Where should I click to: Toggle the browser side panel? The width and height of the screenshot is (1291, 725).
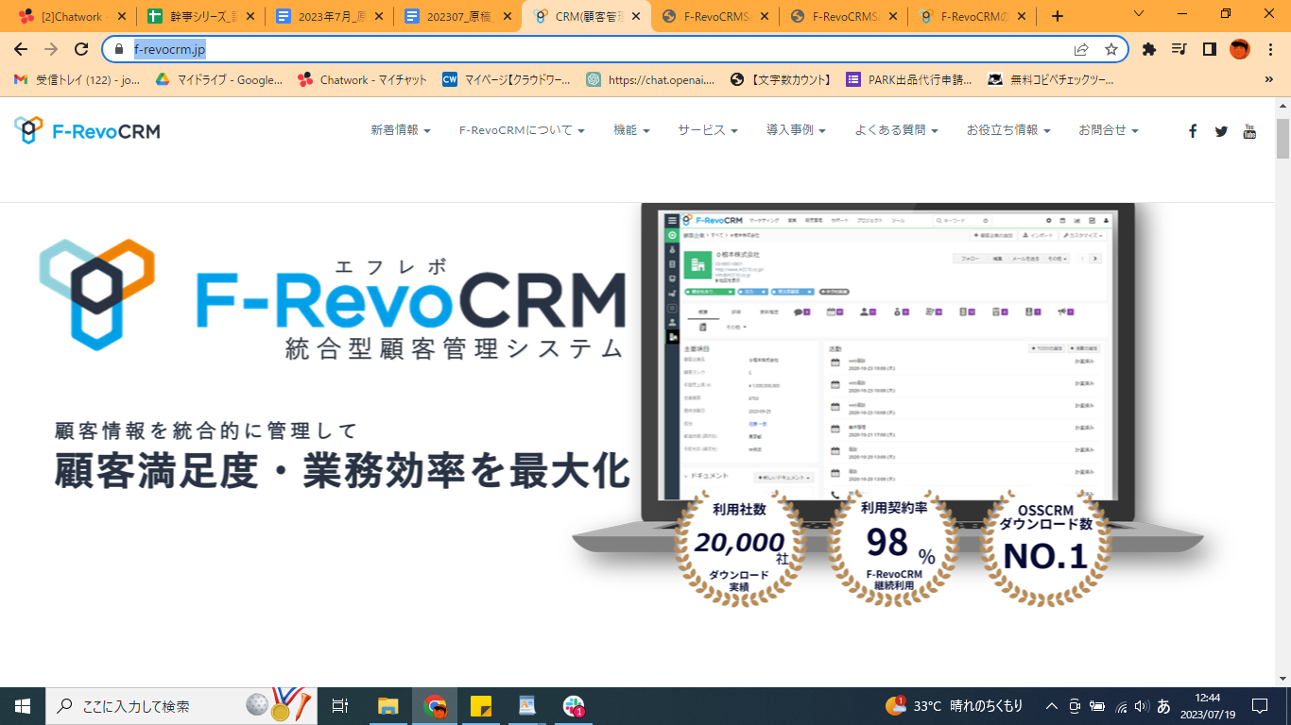coord(1209,49)
